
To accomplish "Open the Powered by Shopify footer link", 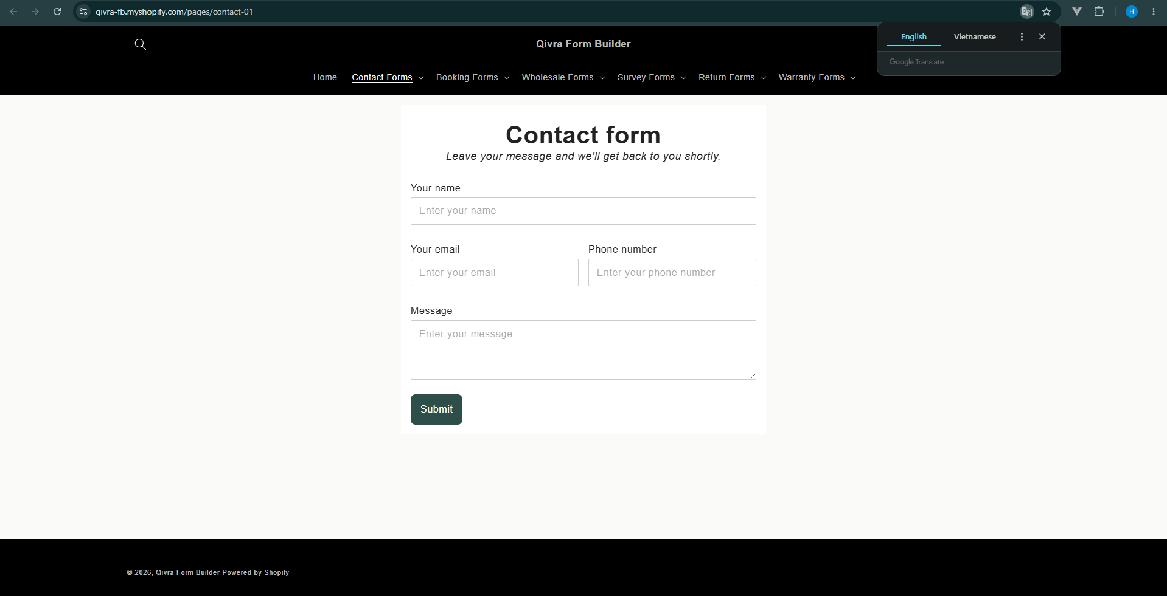I will click(256, 572).
